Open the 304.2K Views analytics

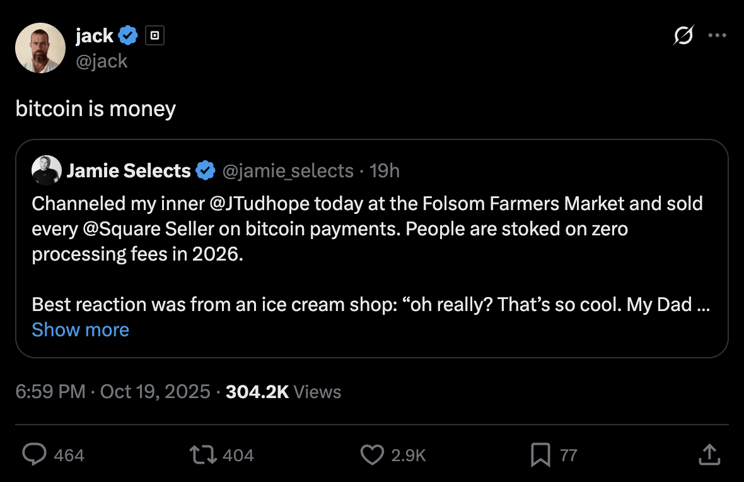pyautogui.click(x=283, y=392)
